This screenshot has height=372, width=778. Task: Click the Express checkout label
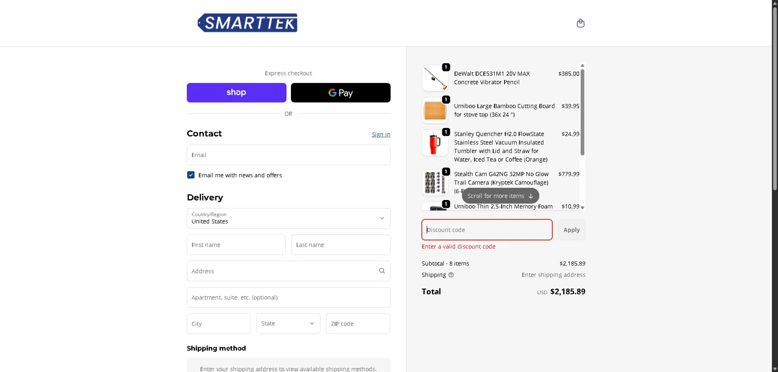pos(288,74)
